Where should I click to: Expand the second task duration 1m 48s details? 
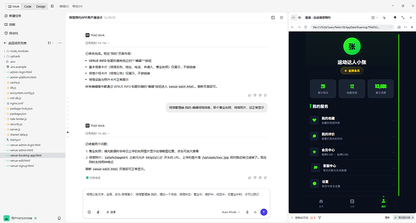(x=97, y=133)
